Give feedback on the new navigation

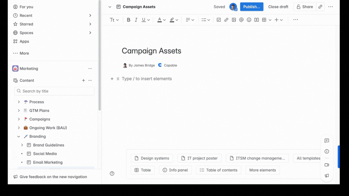[x=53, y=176]
